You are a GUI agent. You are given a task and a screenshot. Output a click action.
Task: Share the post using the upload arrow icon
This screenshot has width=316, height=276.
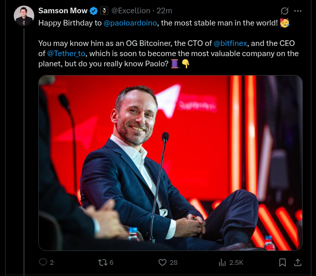click(x=299, y=262)
